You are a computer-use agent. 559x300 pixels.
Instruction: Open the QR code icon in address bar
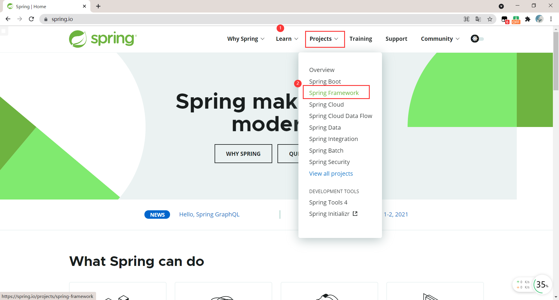click(466, 19)
